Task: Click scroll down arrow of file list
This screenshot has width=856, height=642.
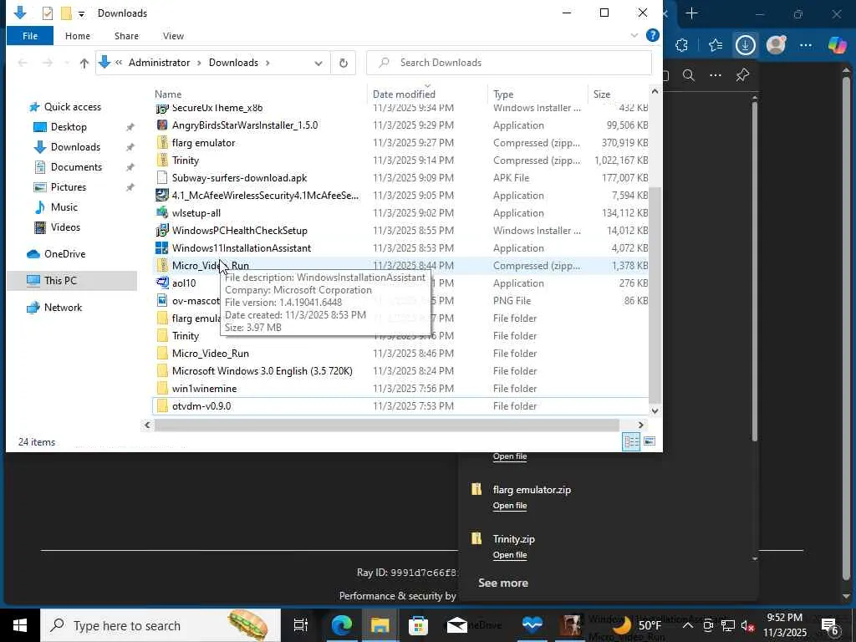Action: [655, 411]
